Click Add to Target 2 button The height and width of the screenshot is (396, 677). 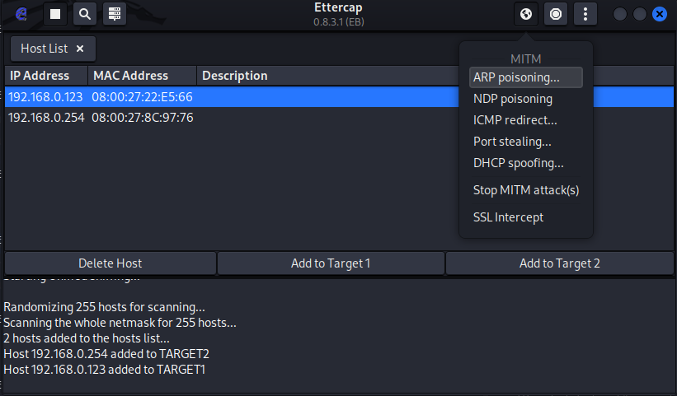[x=560, y=263]
